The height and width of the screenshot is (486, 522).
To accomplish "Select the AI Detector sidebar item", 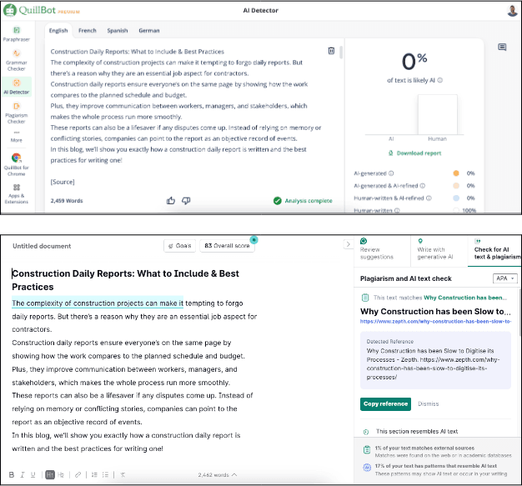I will [17, 87].
